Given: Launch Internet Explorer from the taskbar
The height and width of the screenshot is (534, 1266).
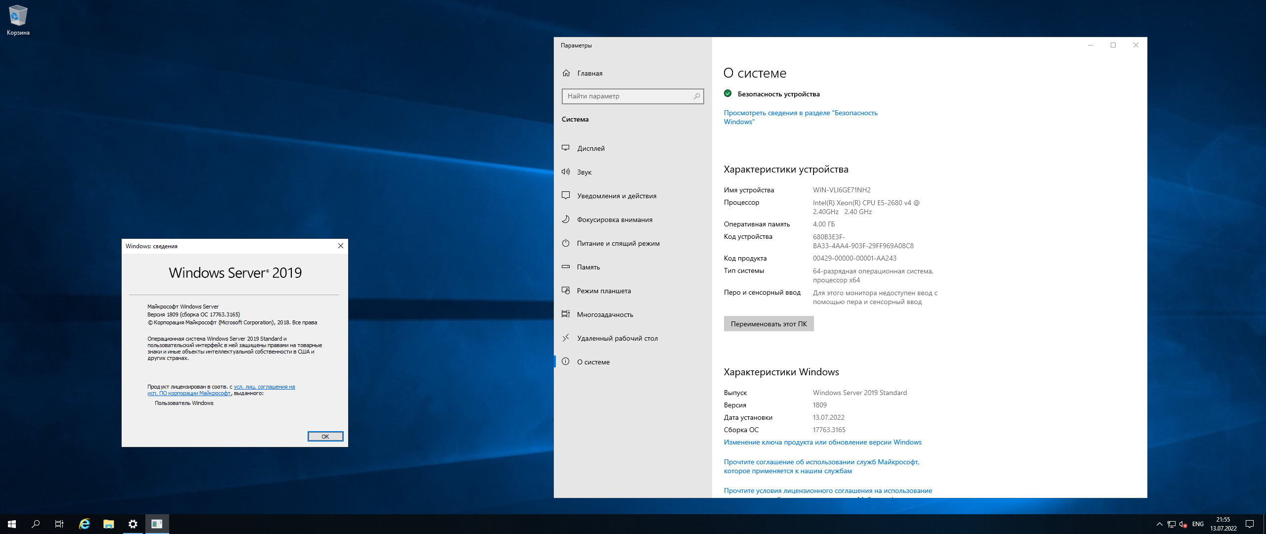Looking at the screenshot, I should click(85, 524).
